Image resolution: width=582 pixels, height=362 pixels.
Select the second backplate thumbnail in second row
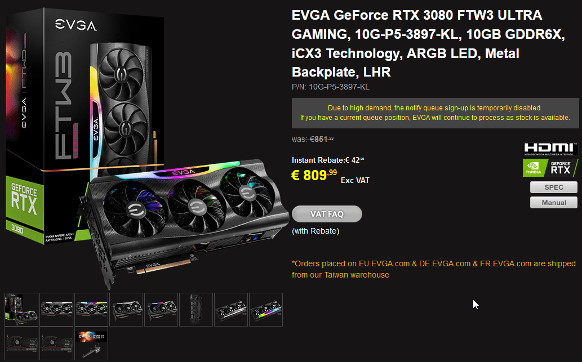(56, 343)
